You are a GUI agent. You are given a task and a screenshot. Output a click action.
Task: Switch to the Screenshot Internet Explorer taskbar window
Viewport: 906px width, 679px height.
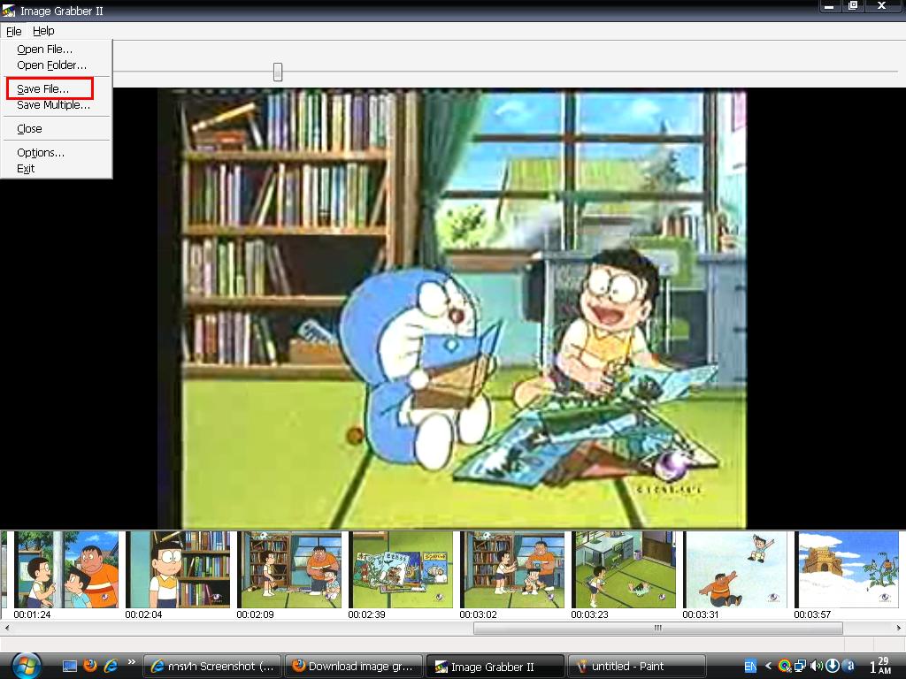click(x=212, y=667)
